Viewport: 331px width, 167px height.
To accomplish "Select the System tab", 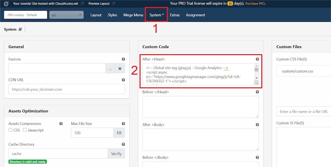I will pos(157,15).
